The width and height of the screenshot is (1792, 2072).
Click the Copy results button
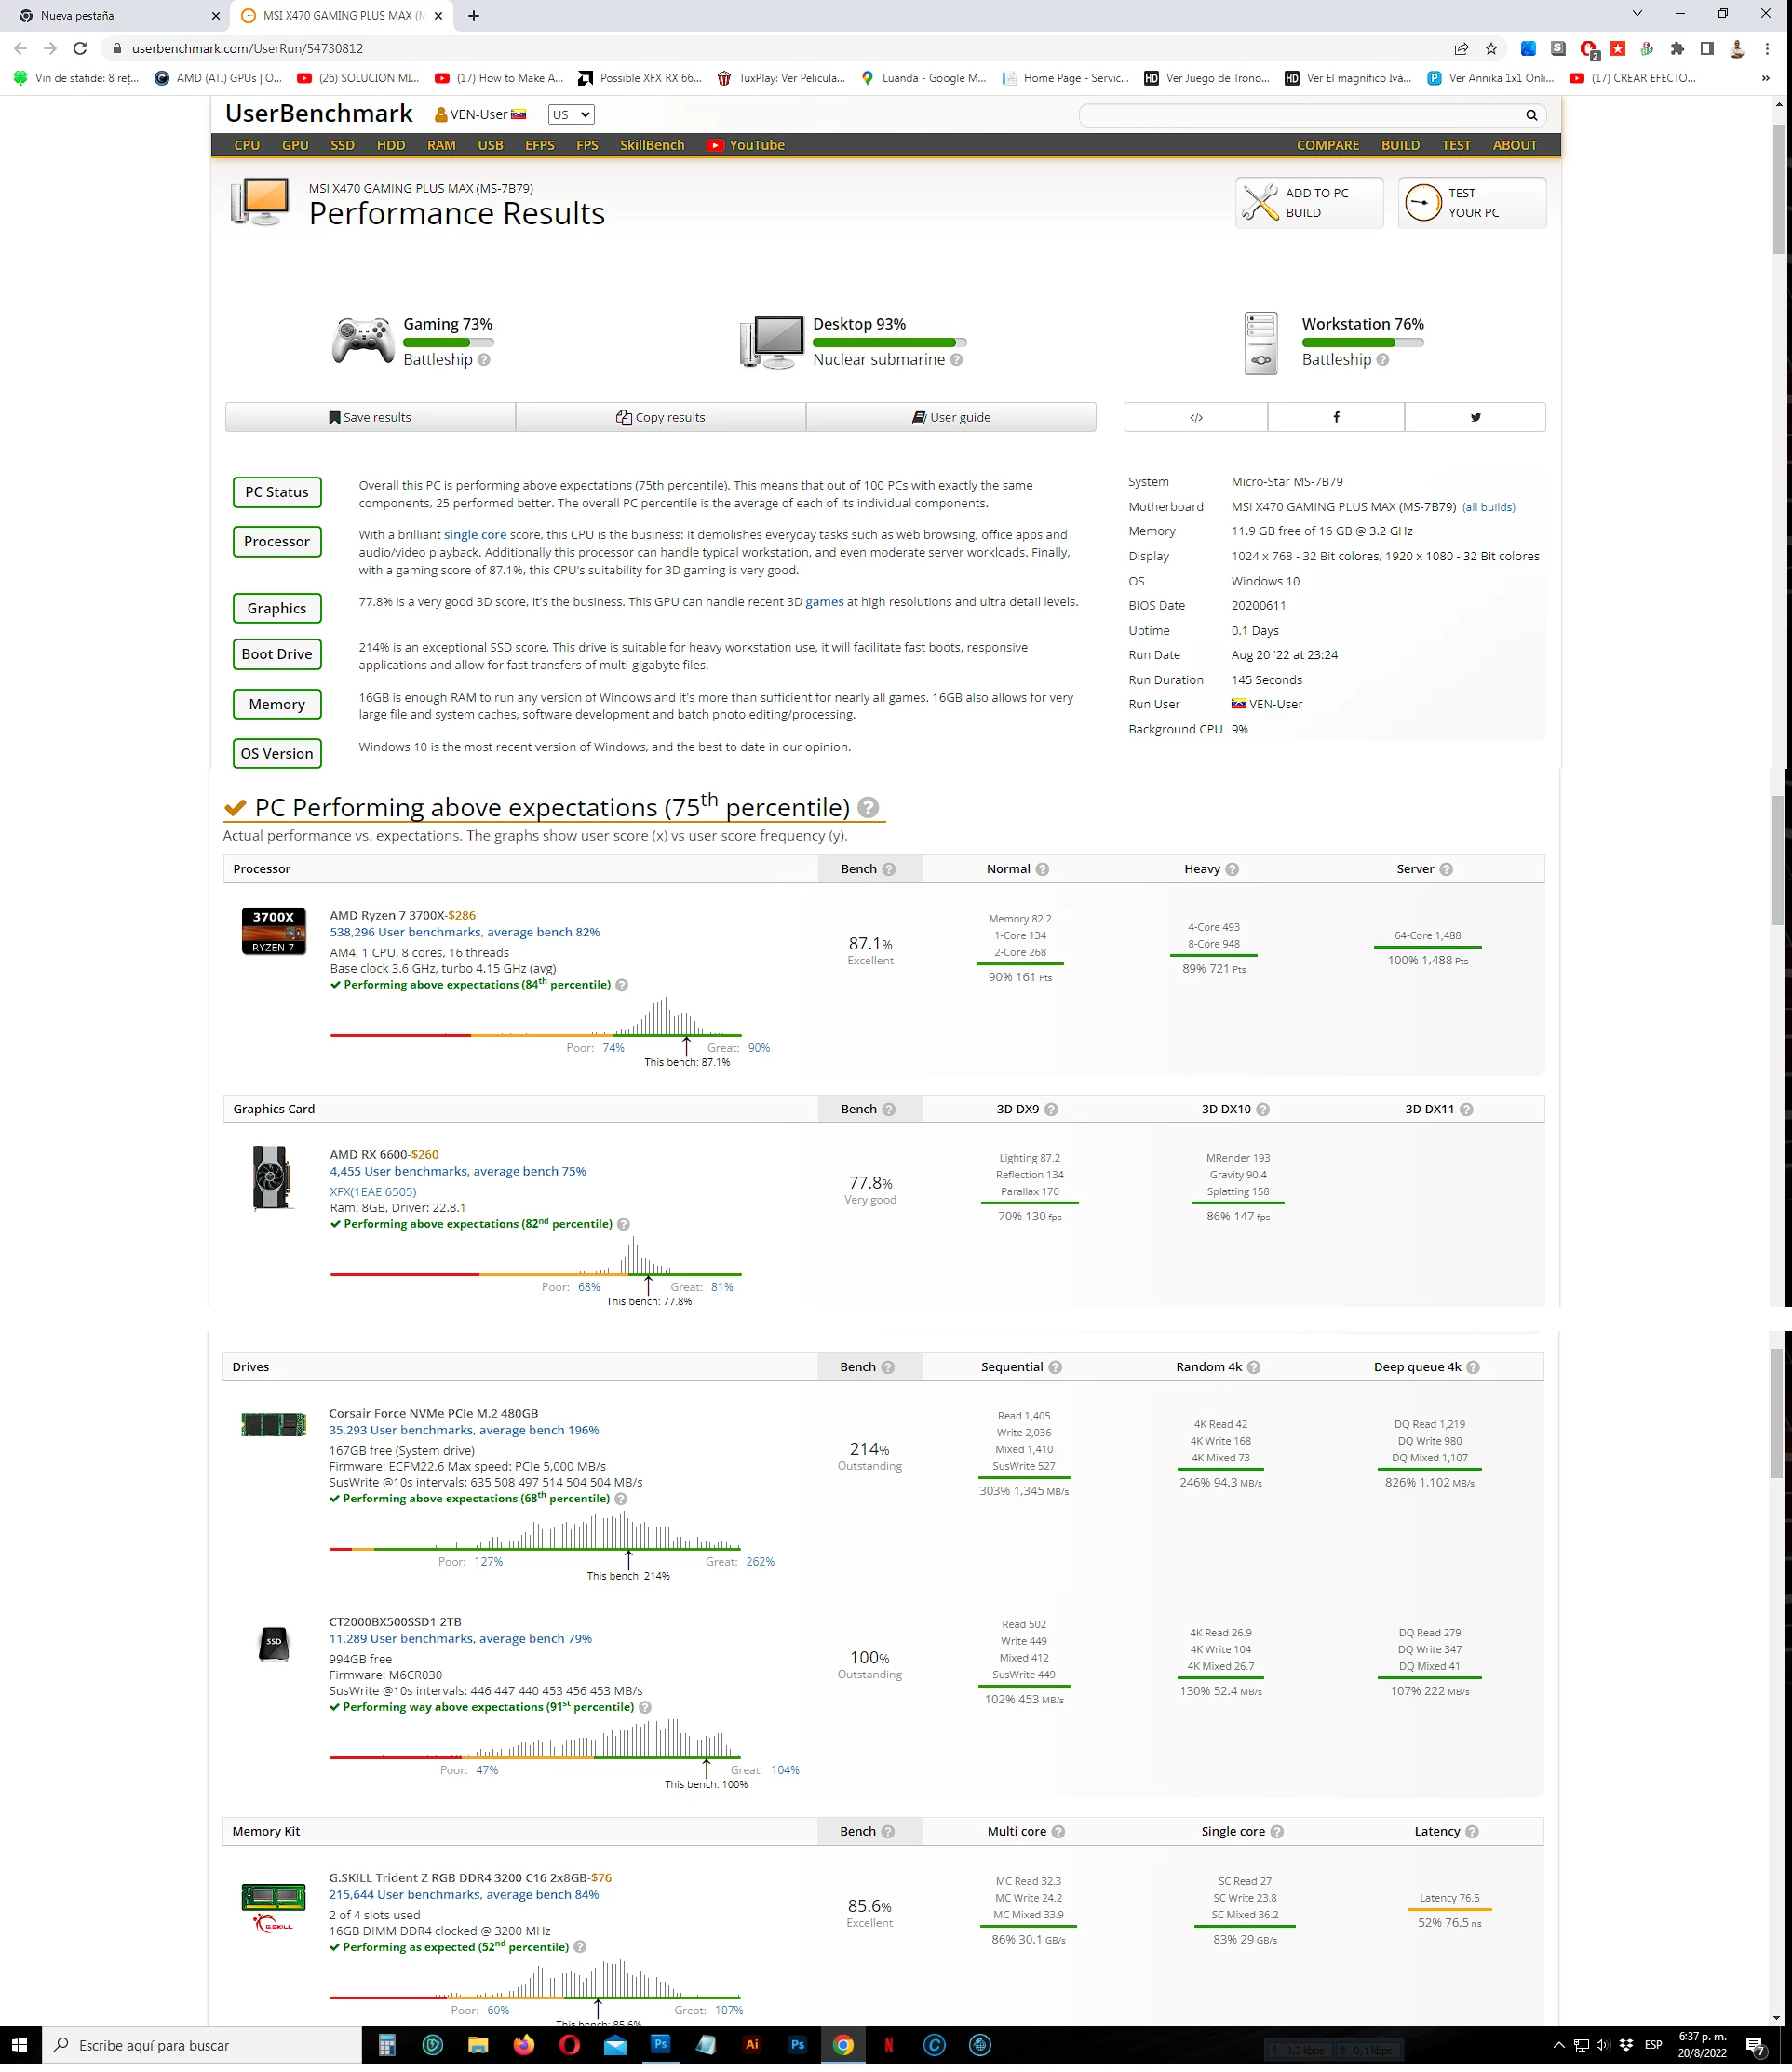click(x=660, y=417)
